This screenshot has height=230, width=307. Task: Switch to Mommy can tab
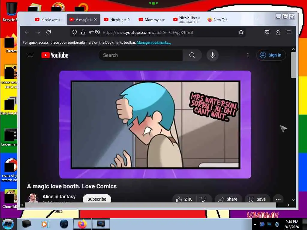pyautogui.click(x=152, y=19)
